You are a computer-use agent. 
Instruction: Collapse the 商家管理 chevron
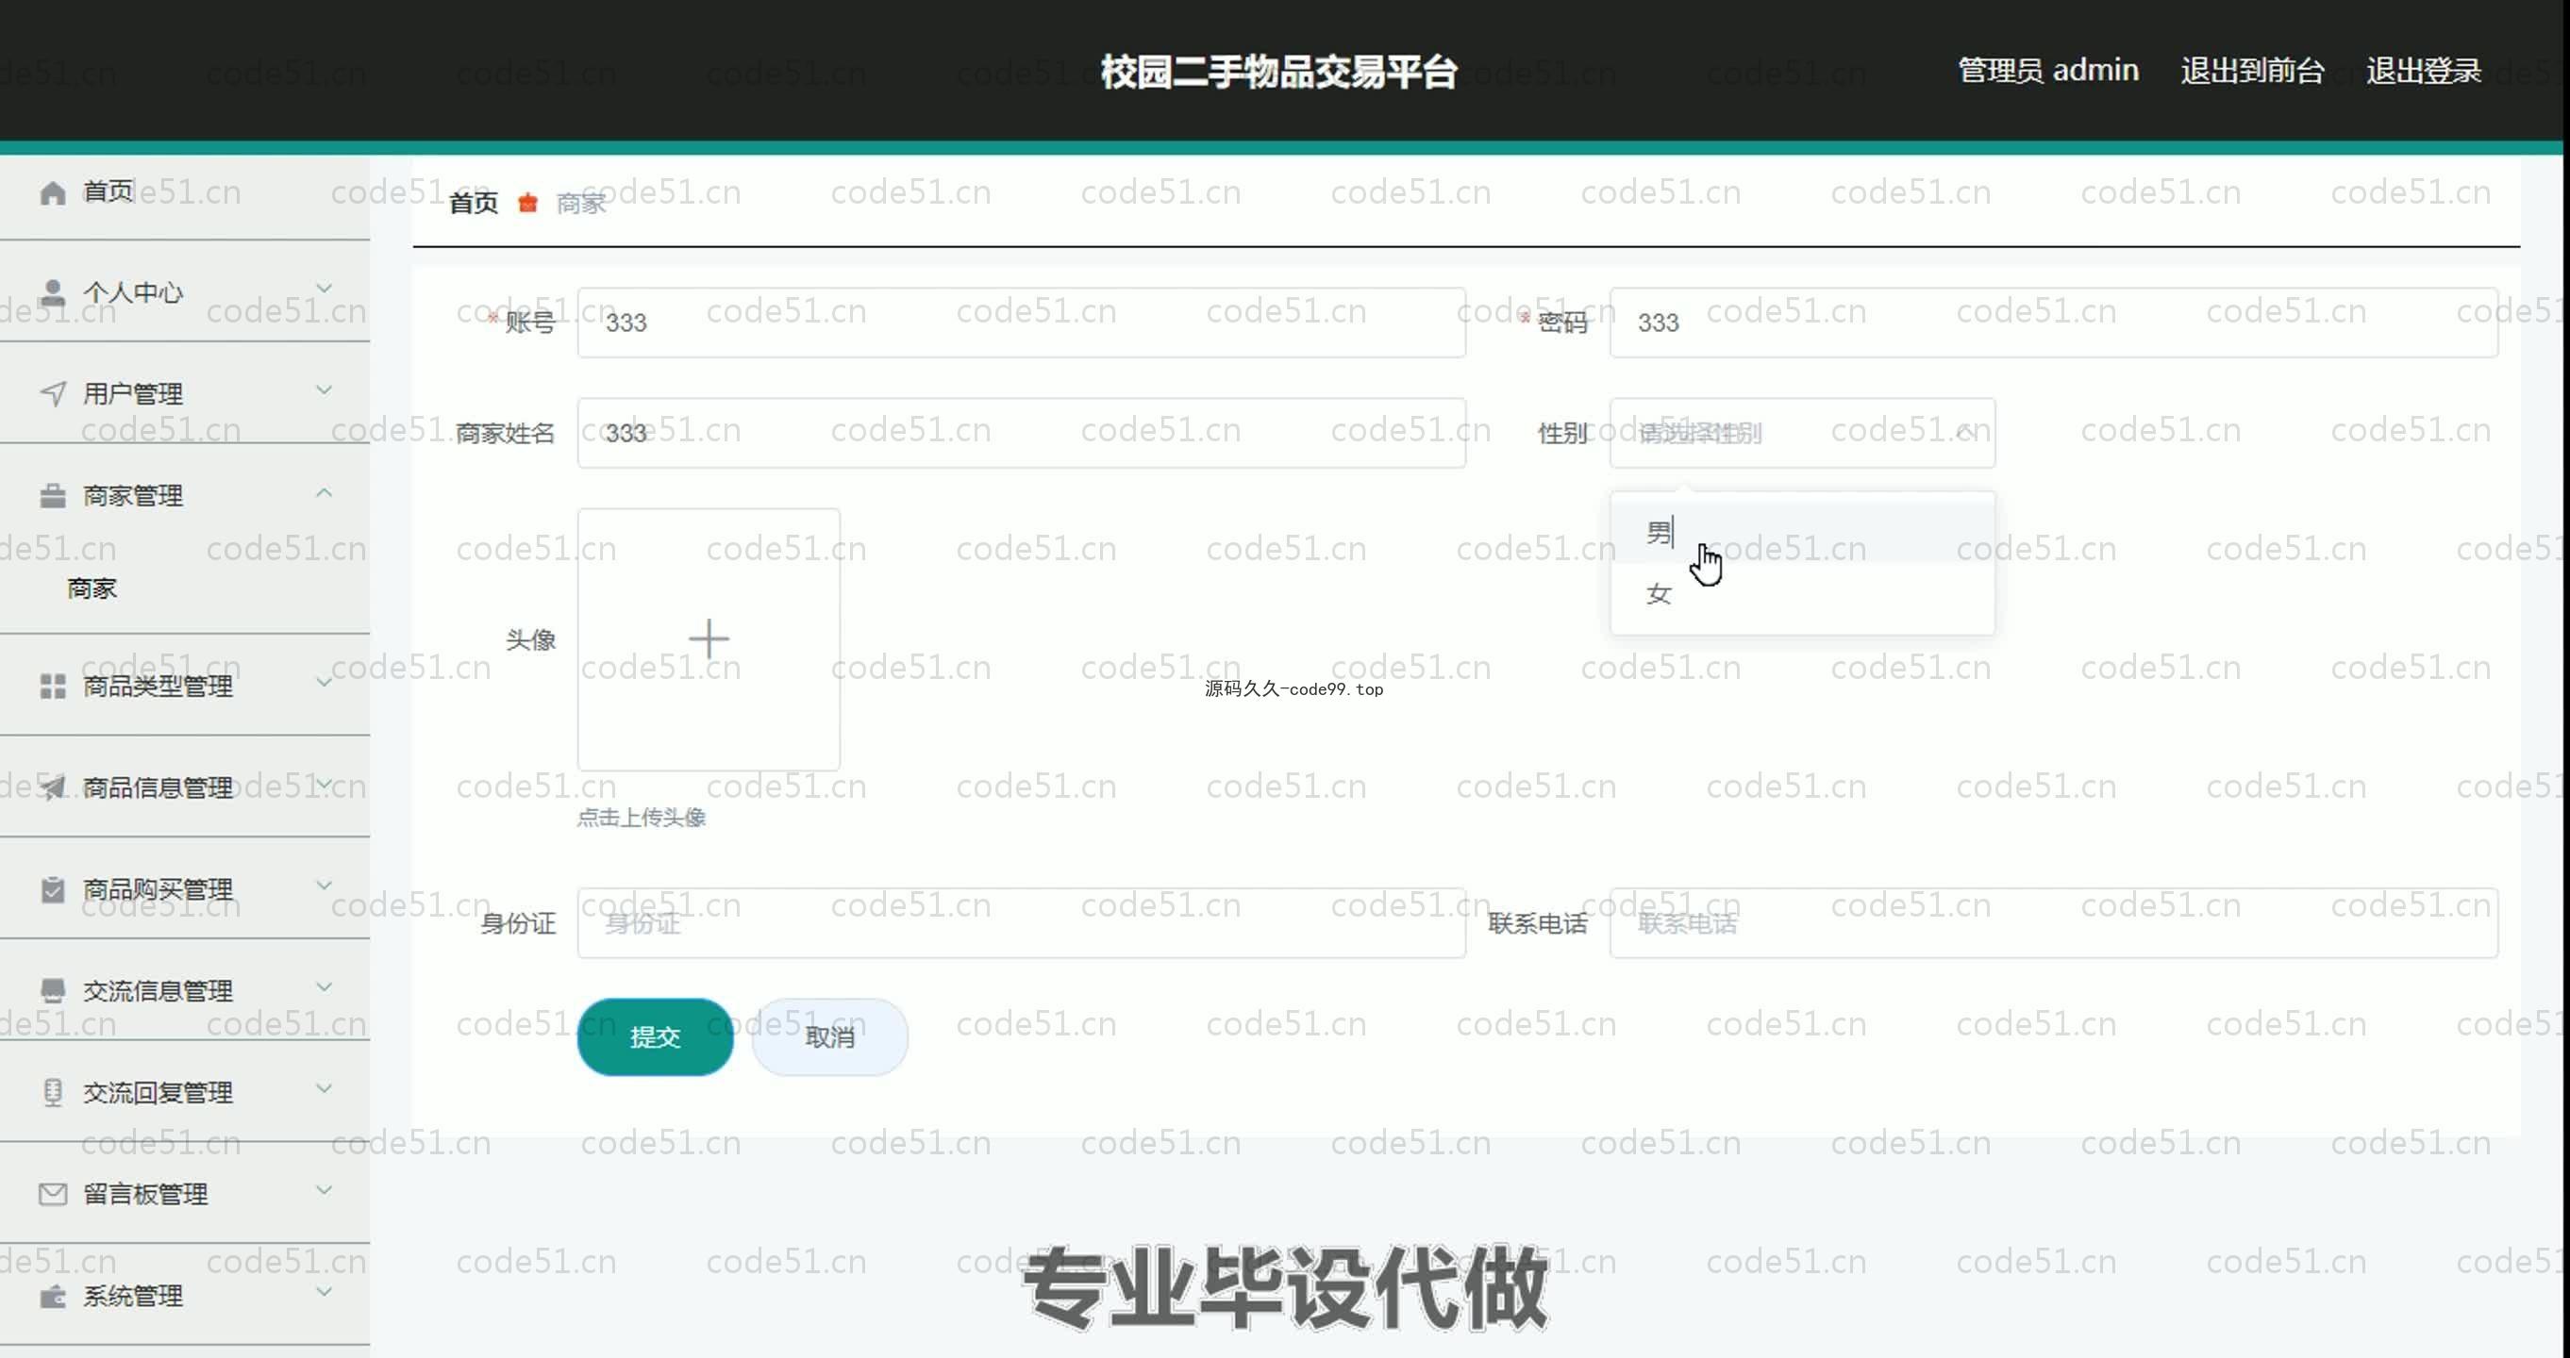tap(325, 492)
